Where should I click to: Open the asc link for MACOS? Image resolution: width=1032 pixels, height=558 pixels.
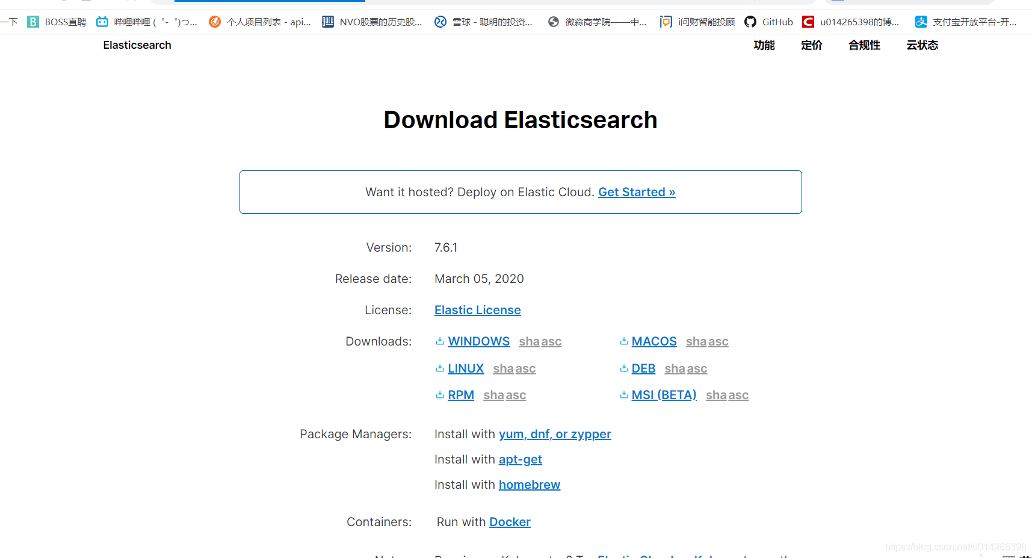tap(718, 341)
